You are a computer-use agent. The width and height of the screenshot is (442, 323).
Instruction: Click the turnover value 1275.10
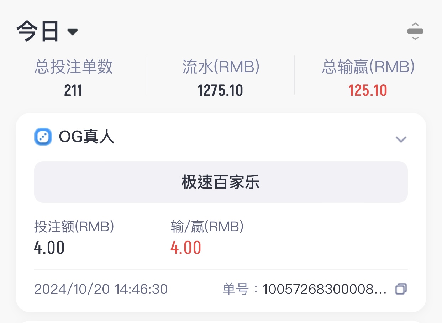coord(221,90)
